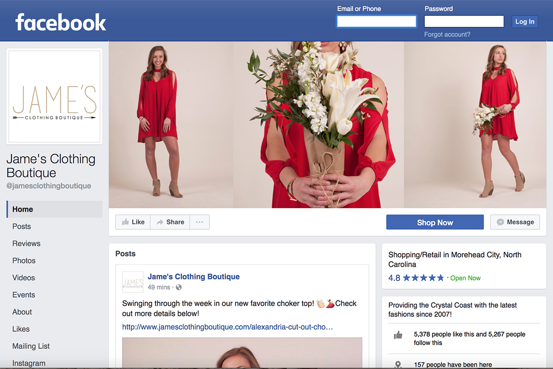Click the Shop Now button

point(435,222)
